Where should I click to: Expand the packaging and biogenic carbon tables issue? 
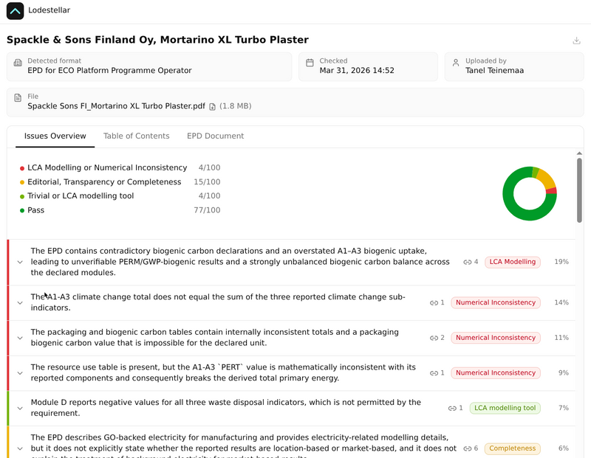point(20,338)
